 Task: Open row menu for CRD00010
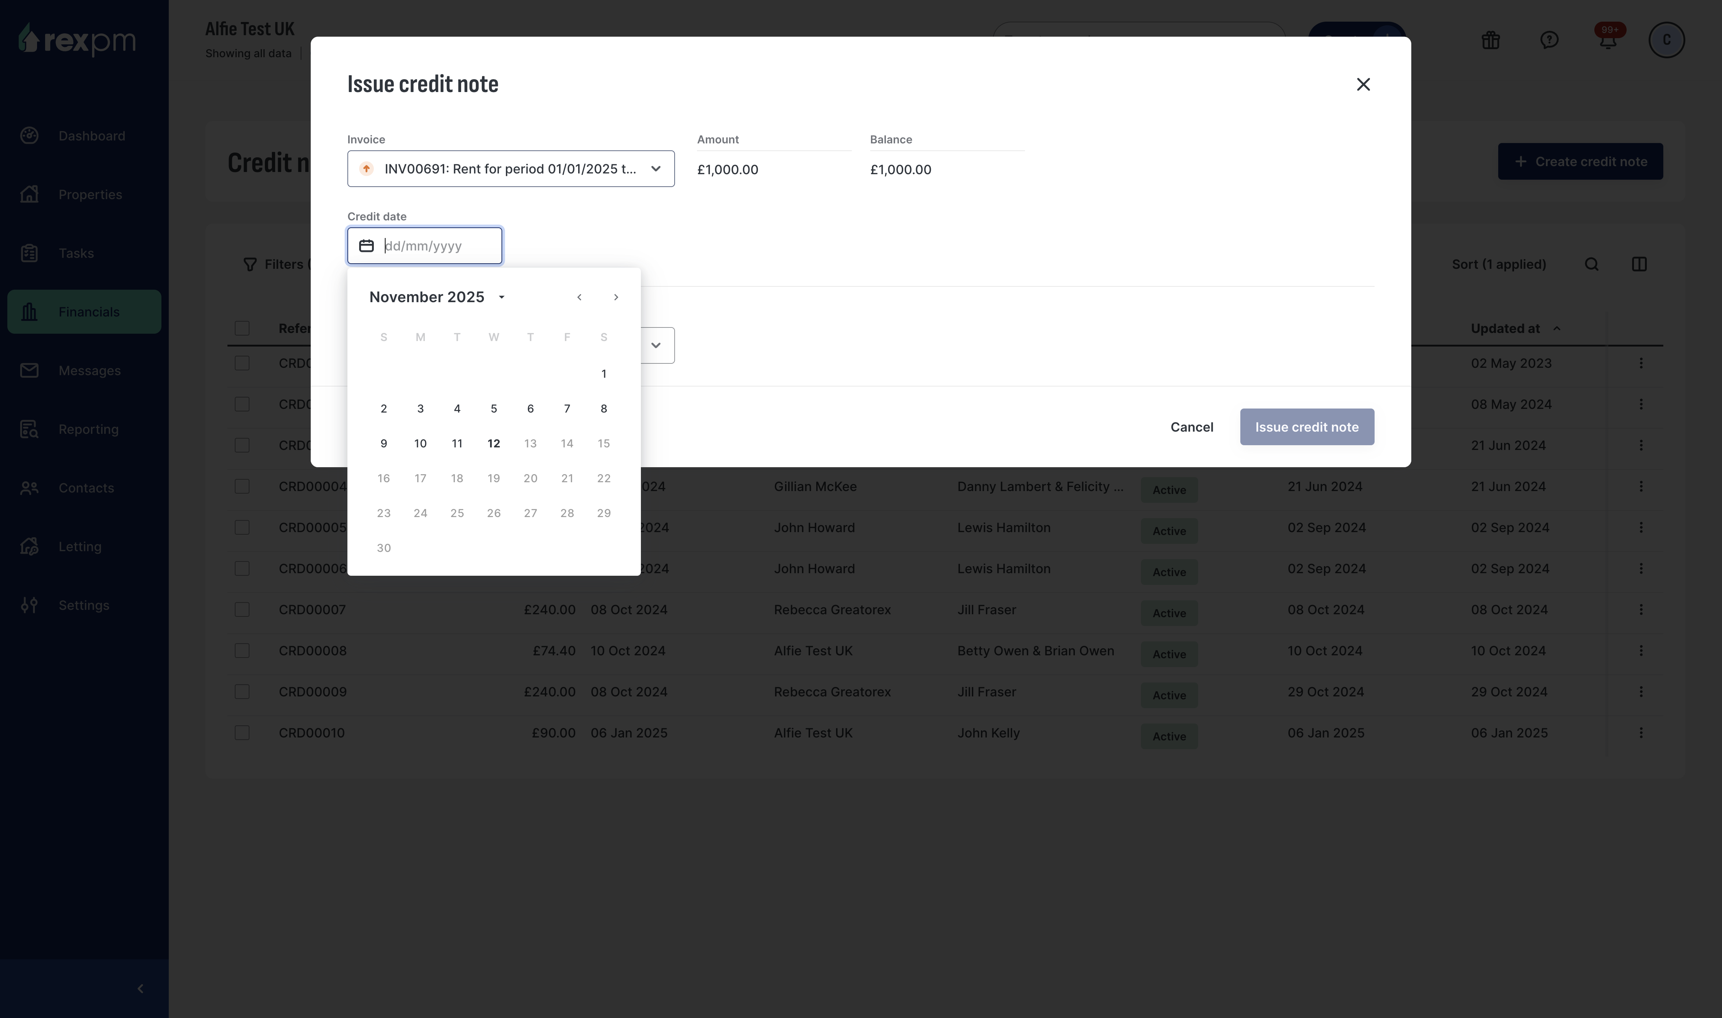[x=1640, y=733]
